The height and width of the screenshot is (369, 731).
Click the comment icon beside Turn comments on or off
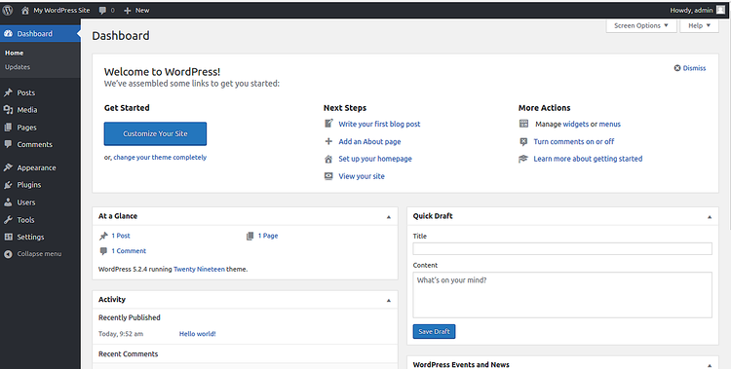(x=523, y=141)
